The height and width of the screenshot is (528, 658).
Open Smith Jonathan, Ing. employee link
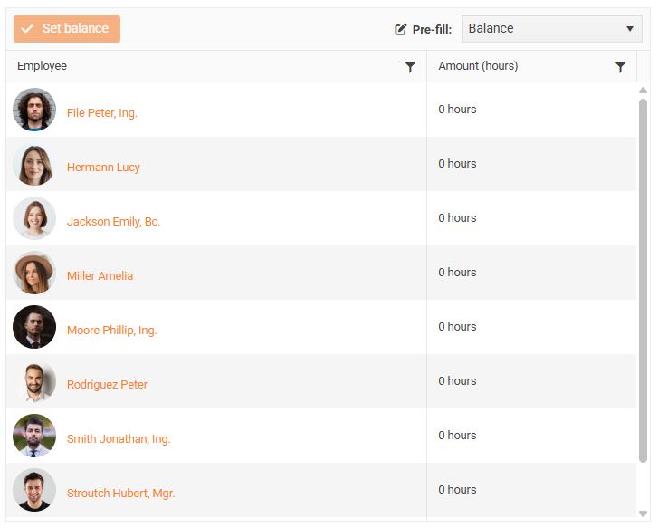click(x=119, y=439)
